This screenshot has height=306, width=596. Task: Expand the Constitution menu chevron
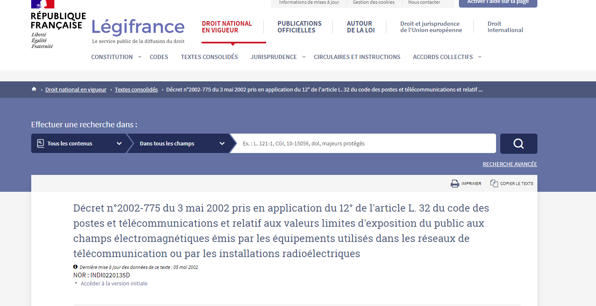(140, 57)
